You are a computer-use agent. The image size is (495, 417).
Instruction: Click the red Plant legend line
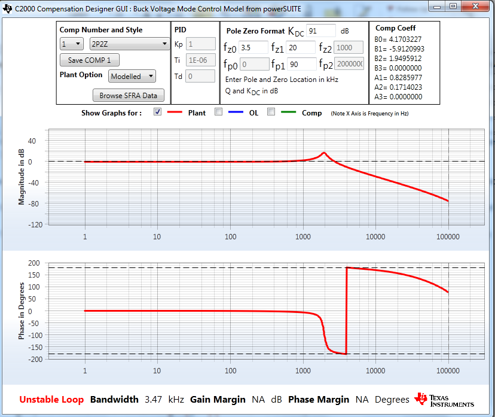175,112
